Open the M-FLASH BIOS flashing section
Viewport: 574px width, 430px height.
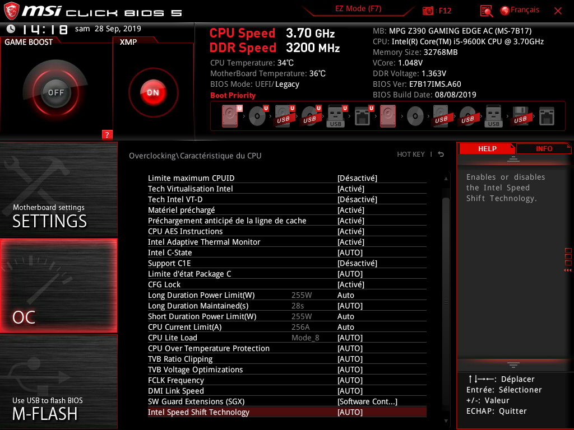(x=58, y=382)
